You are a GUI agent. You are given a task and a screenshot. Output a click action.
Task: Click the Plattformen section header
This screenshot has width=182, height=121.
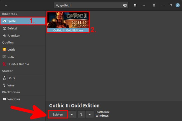[11, 92]
